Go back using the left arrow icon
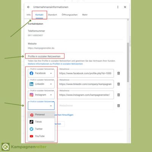This screenshot has width=152, height=152. 28,7
